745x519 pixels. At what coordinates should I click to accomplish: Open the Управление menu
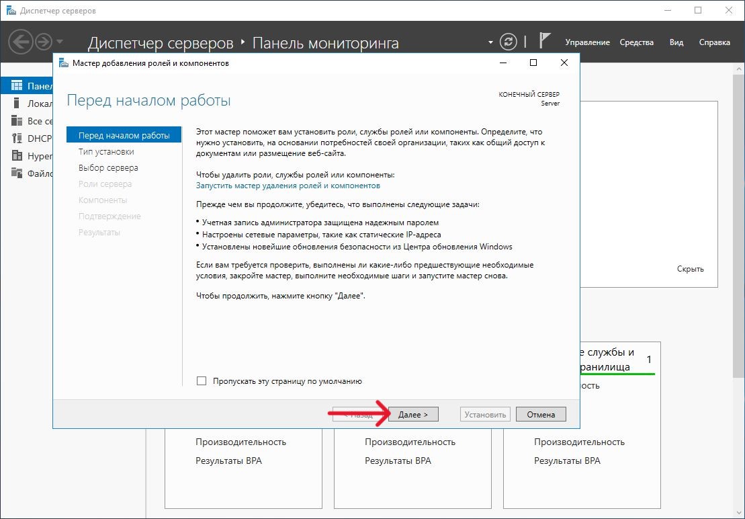(x=587, y=42)
